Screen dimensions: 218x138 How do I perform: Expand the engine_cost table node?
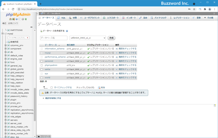(5, 59)
